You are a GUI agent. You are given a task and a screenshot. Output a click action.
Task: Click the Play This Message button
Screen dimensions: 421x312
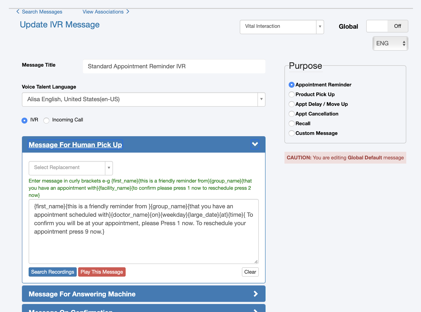102,272
